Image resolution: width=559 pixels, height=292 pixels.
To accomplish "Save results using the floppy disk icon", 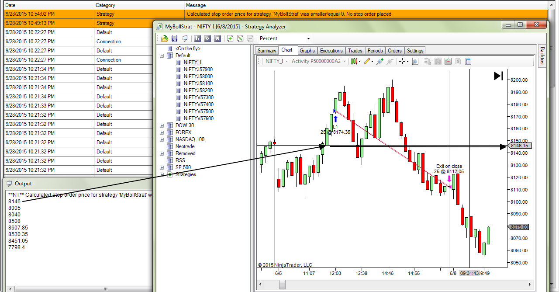I will tap(174, 38).
